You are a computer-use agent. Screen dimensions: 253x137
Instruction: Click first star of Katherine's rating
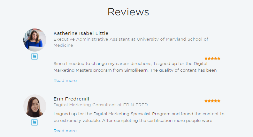pos(206,59)
